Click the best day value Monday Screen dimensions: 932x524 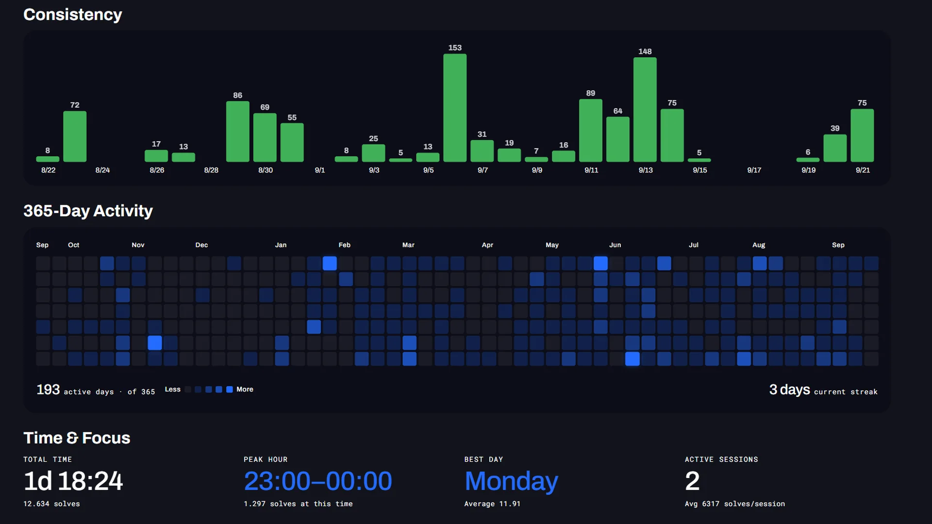(511, 482)
